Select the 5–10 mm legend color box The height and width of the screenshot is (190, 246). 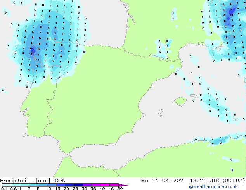(42, 185)
